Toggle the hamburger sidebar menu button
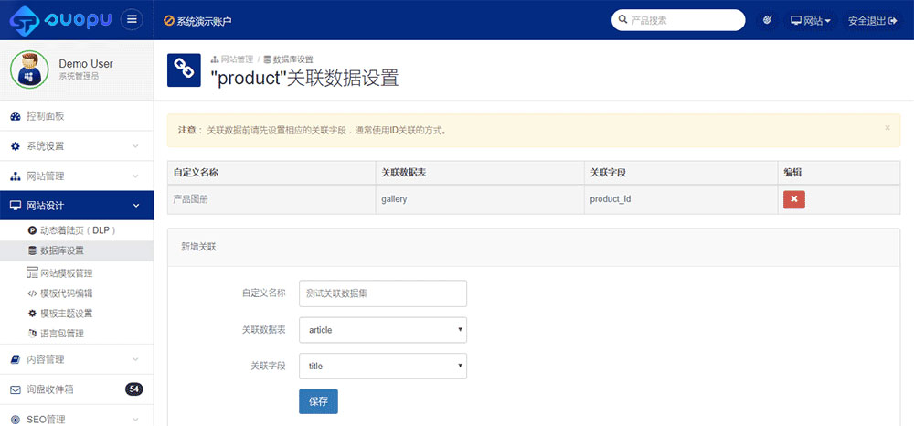This screenshot has height=426, width=914. [x=132, y=20]
